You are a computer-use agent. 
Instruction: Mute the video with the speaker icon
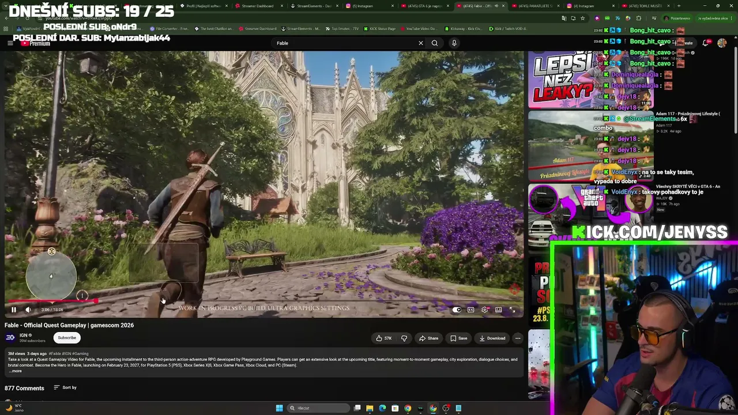click(x=28, y=310)
